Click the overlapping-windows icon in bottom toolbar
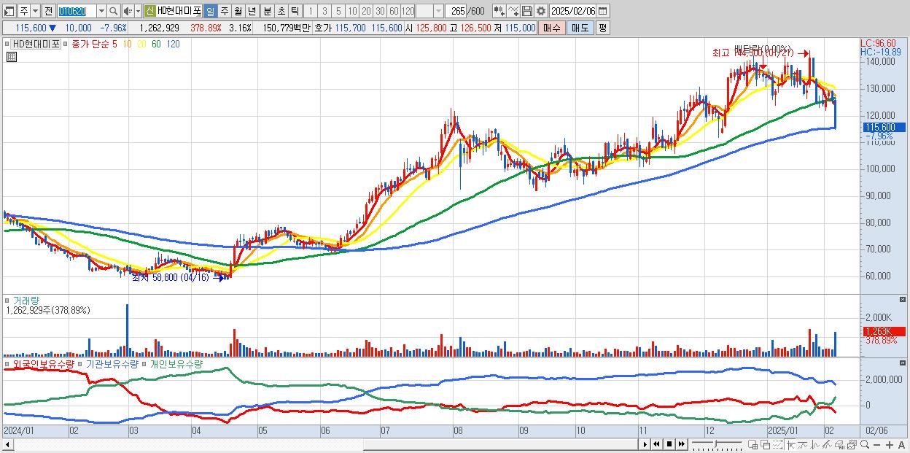 [765, 445]
